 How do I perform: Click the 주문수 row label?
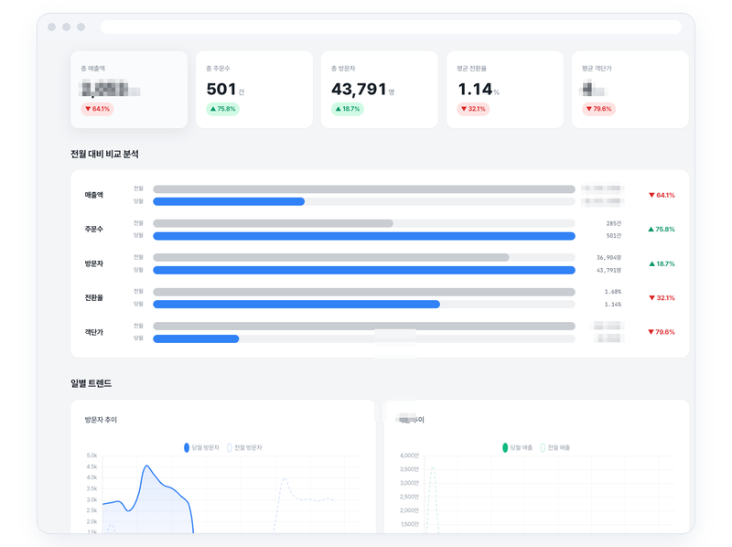[94, 230]
